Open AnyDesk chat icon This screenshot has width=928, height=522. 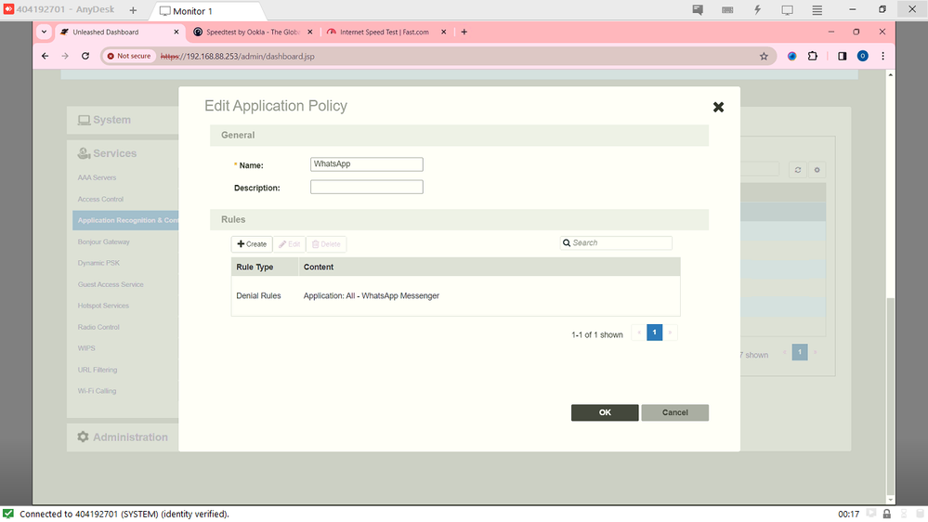[698, 10]
